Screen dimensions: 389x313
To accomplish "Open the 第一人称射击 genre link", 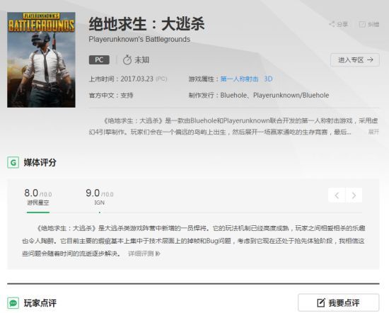I will coord(239,79).
